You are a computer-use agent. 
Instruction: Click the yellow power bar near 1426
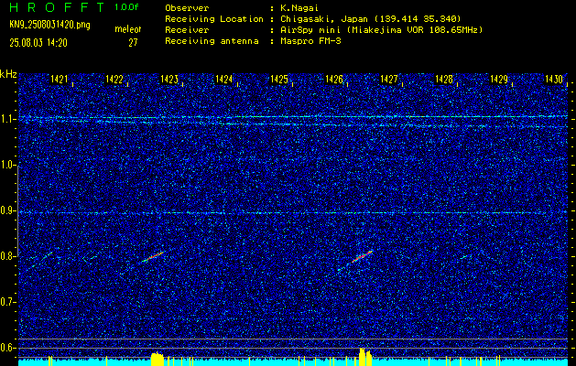coord(365,357)
